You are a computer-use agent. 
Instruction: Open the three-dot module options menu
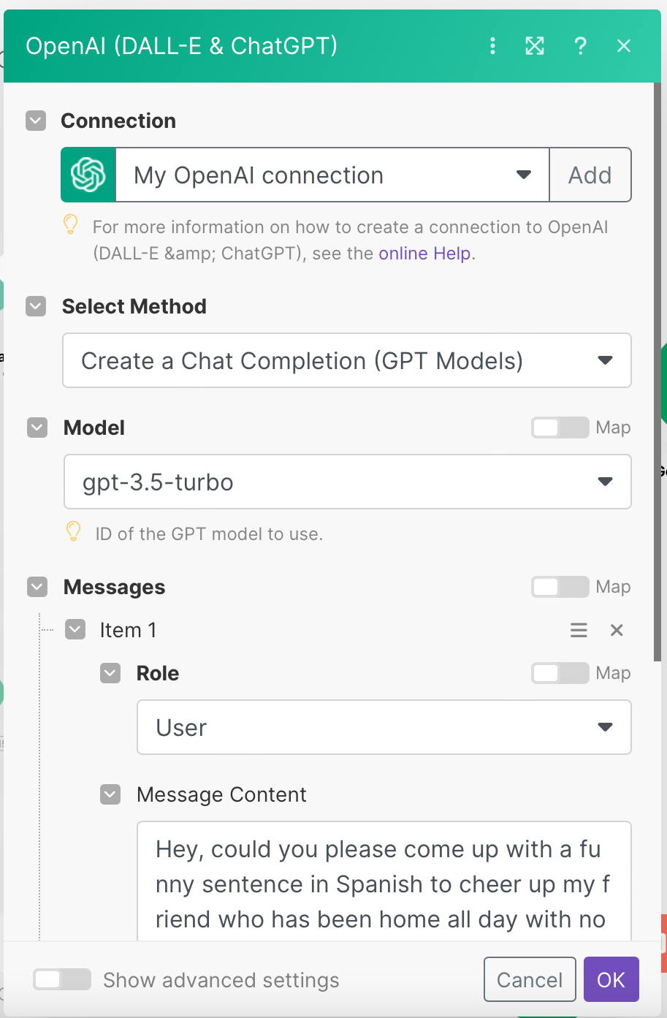pos(493,46)
